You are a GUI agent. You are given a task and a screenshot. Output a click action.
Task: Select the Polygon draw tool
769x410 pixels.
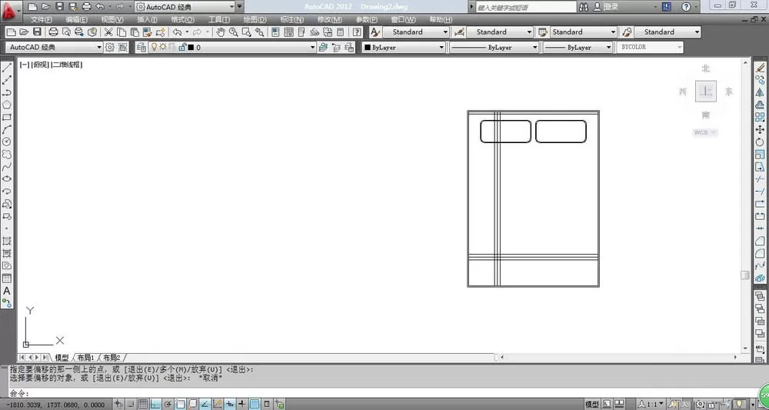[x=7, y=105]
